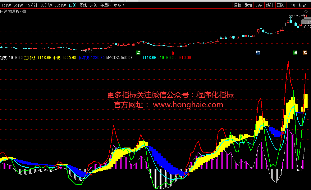Screen dimensions: 311x190
Task: Switch to the 1分钟 period tab
Action: tap(6, 5)
